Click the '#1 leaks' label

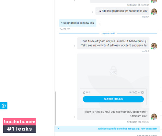point(19,129)
